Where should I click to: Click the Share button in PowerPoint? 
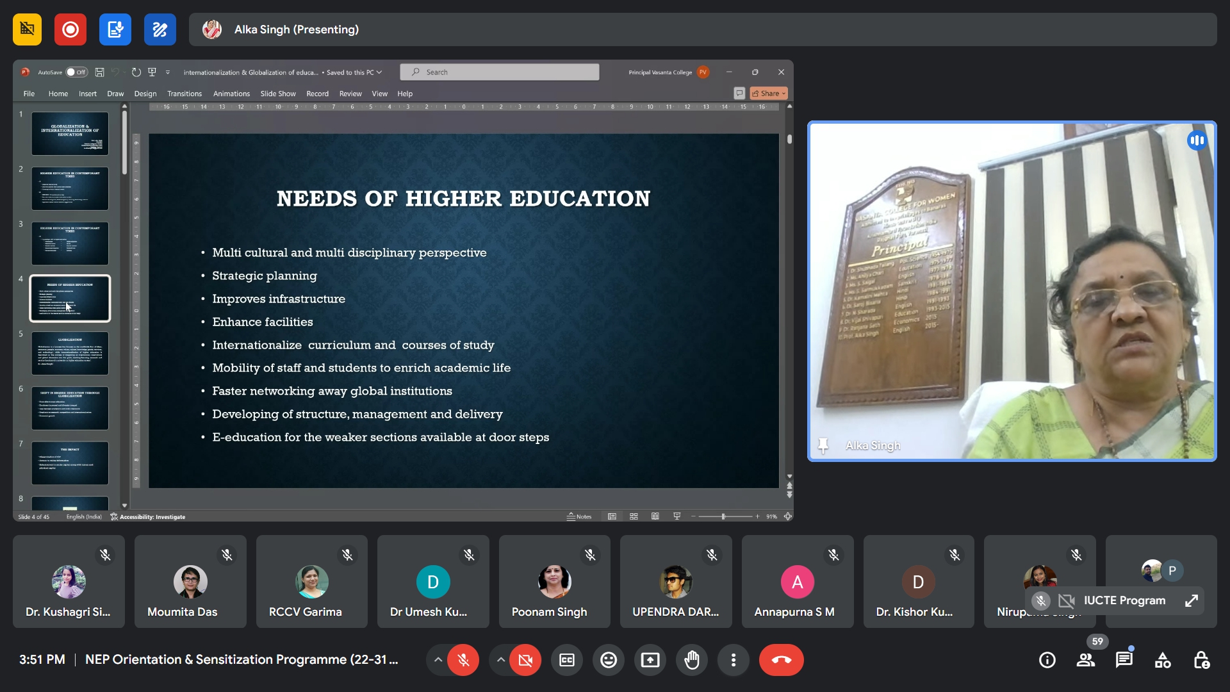coord(768,94)
